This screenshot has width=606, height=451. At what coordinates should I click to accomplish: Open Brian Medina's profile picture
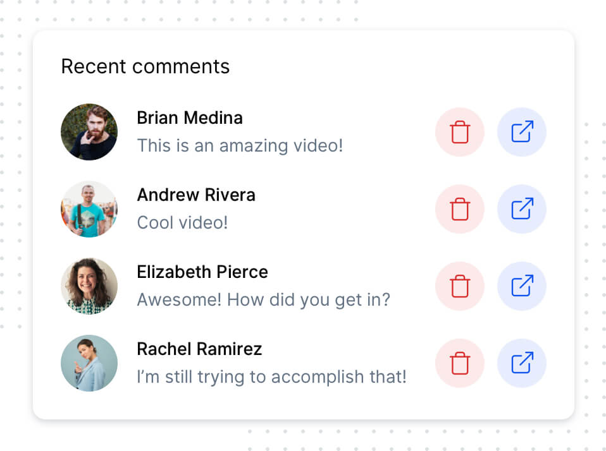89,132
